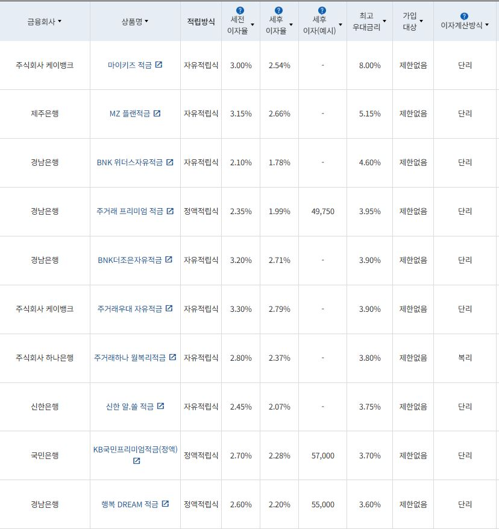Open external link icon for BNK더조은자유적금
The width and height of the screenshot is (499, 529).
click(169, 259)
